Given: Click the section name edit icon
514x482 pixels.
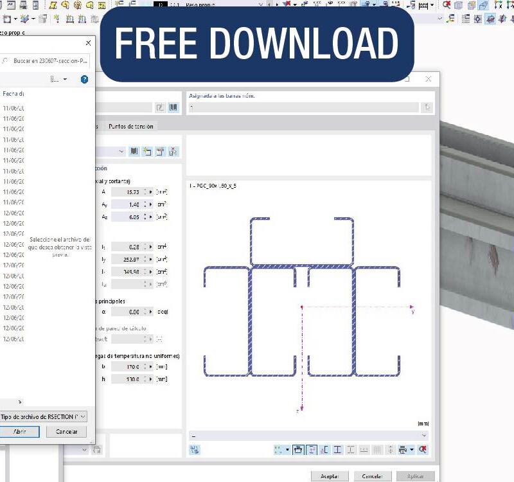Looking at the screenshot, I should (x=160, y=107).
